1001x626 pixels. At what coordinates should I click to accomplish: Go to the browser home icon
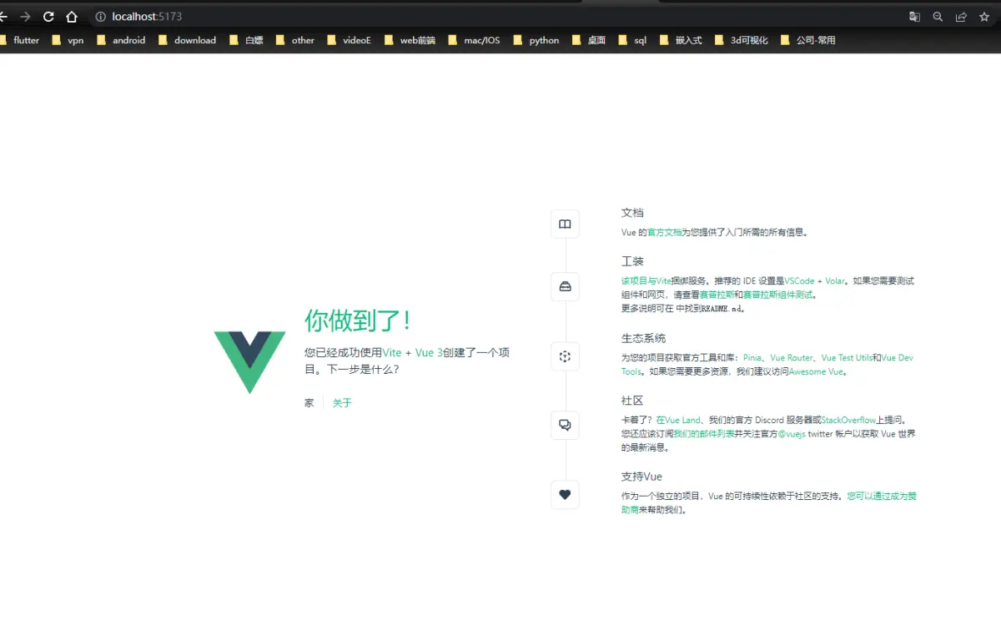[72, 17]
